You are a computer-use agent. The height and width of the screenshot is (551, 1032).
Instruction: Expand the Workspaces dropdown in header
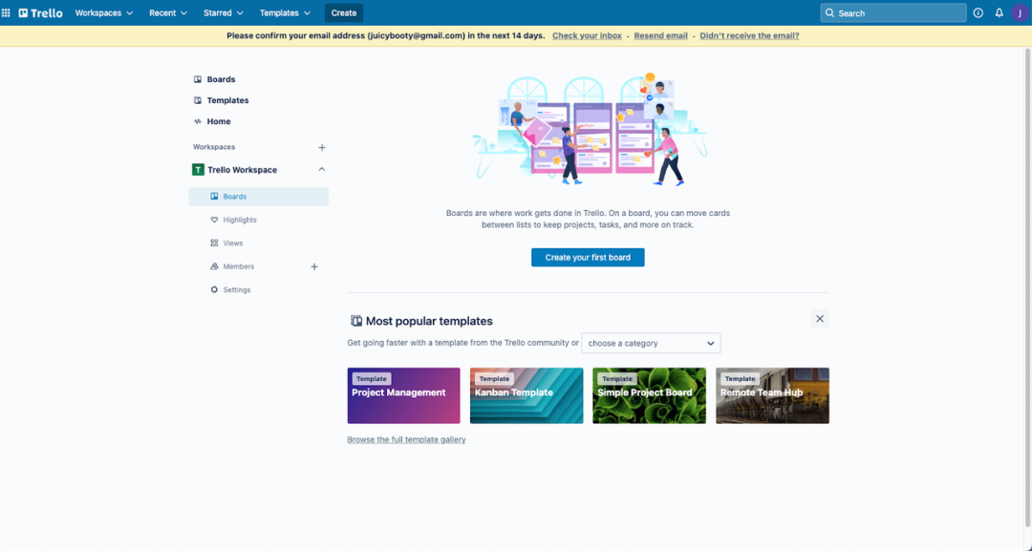[104, 13]
